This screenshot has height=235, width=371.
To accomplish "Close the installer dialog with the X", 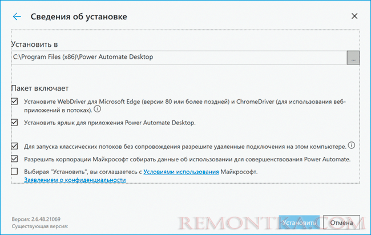I will coord(354,16).
